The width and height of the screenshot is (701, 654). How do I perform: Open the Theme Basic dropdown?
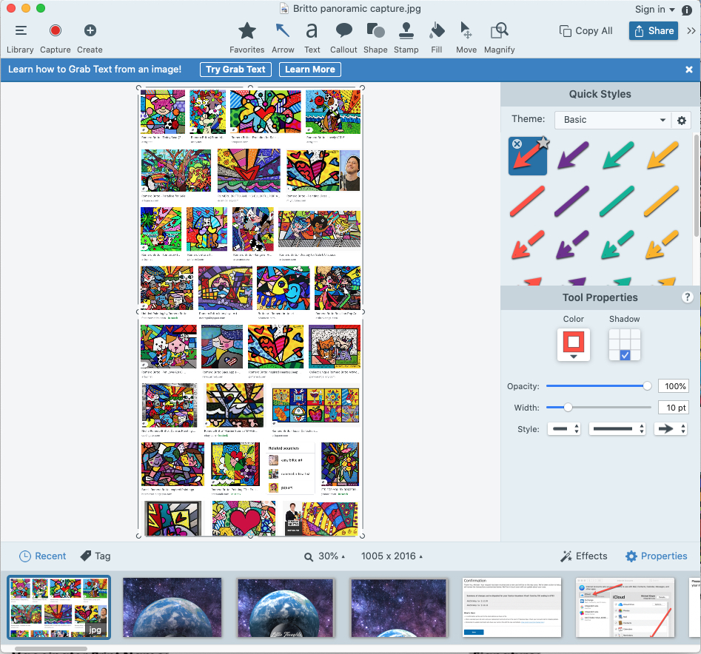(x=612, y=120)
